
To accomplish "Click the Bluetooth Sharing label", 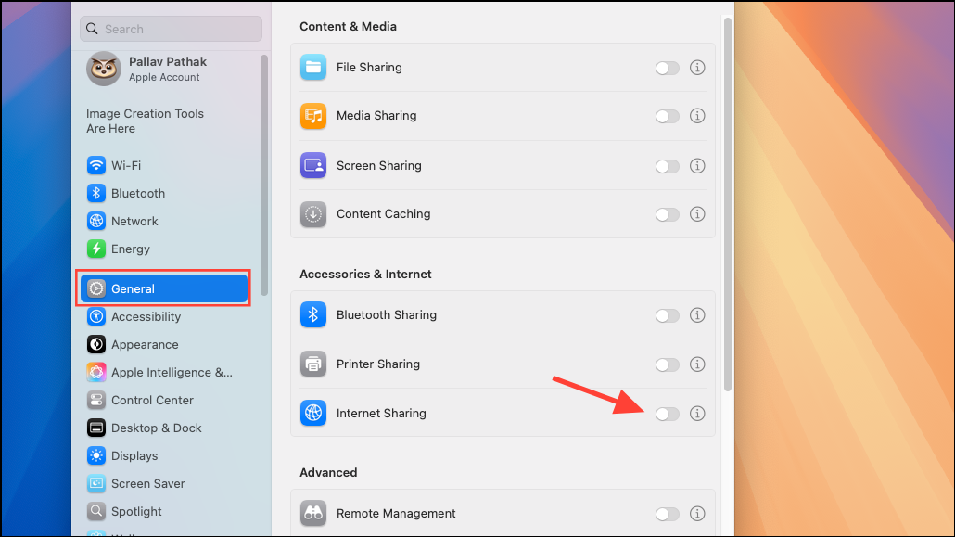I will [x=386, y=314].
